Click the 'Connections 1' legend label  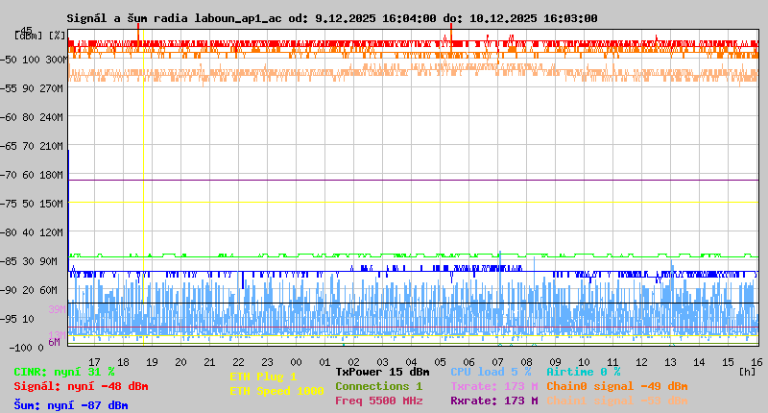point(378,386)
